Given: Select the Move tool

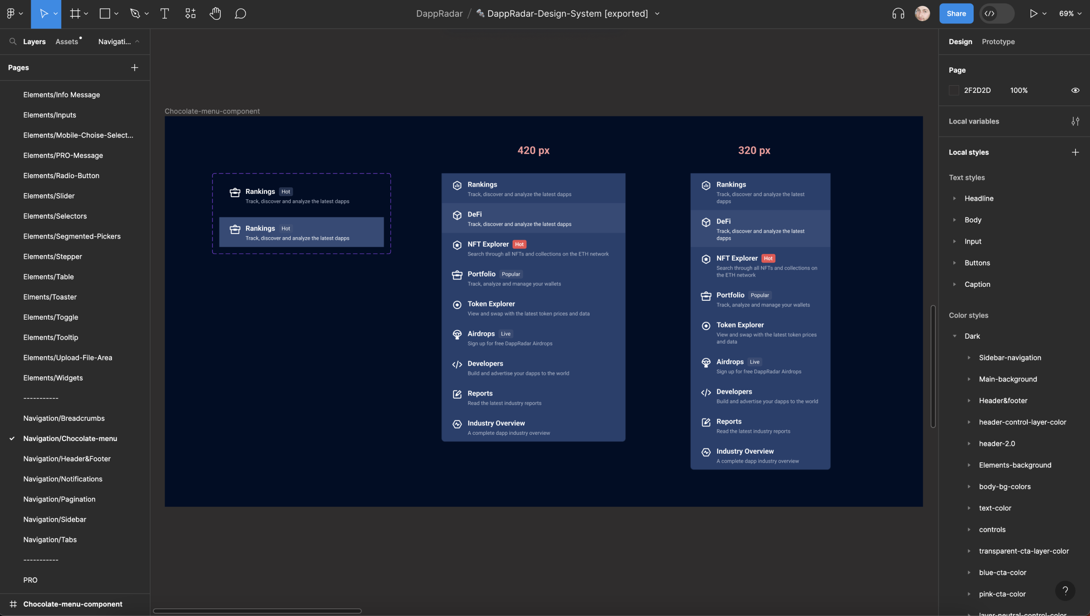Looking at the screenshot, I should pos(44,14).
